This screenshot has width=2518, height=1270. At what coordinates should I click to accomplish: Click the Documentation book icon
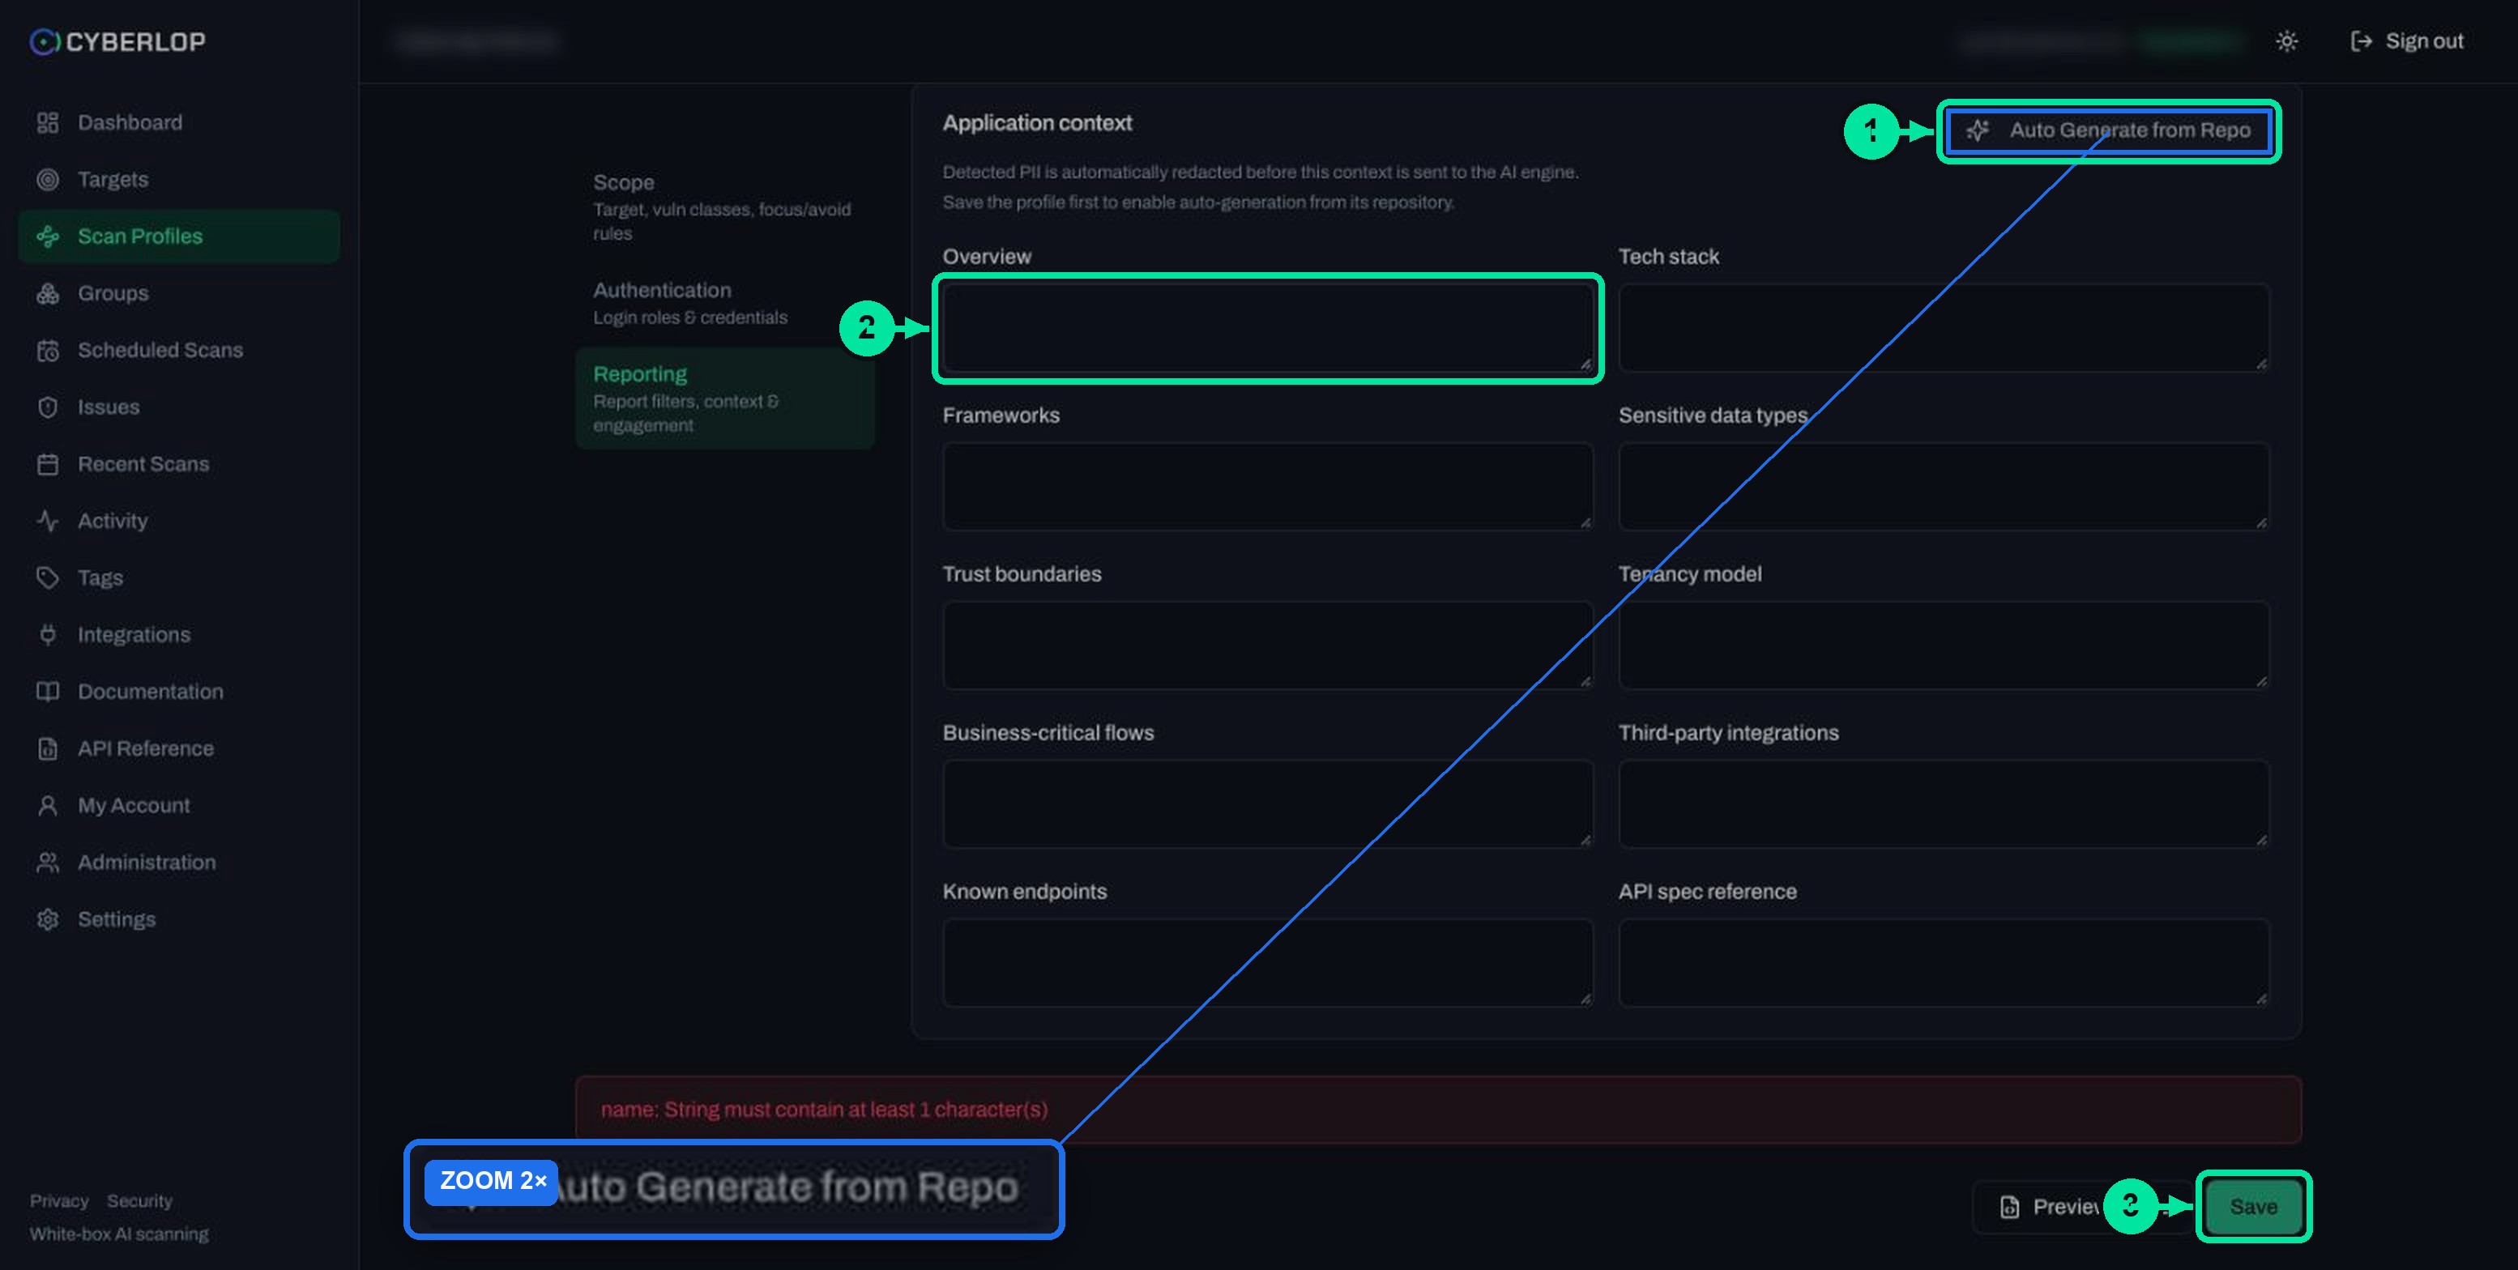point(47,692)
